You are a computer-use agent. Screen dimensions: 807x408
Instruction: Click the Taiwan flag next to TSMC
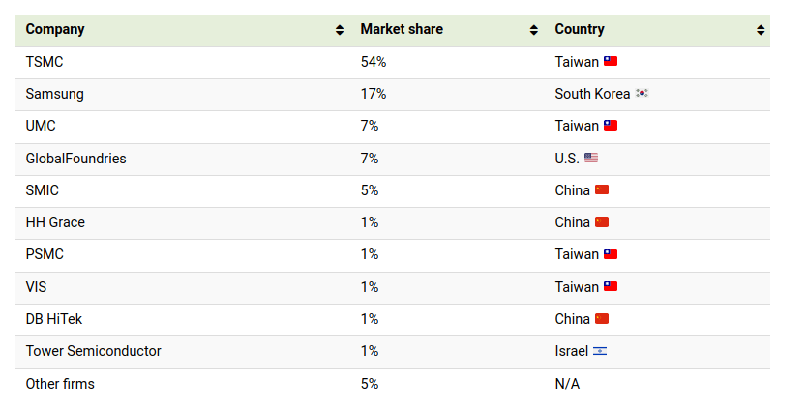611,61
